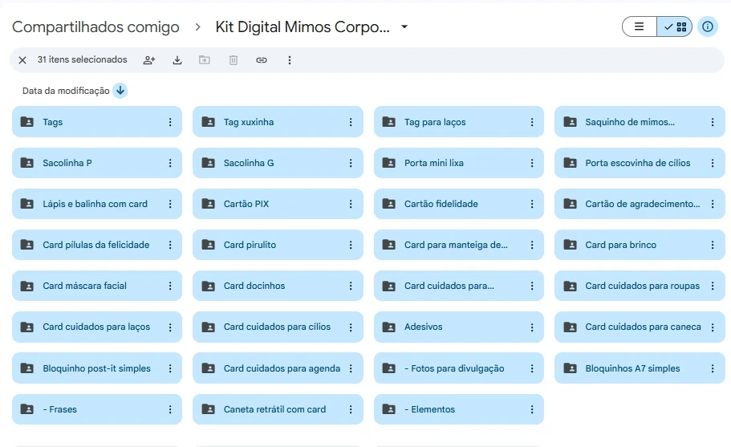This screenshot has width=731, height=447.
Task: Go to Compartilhados comigo breadcrumb
Action: coord(95,26)
